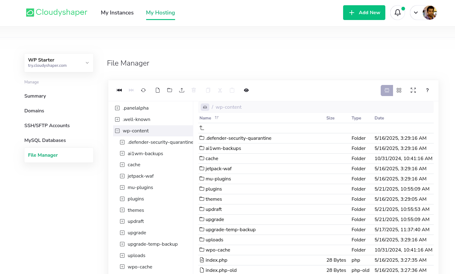Toggle list view display mode
This screenshot has width=455, height=274.
click(387, 90)
